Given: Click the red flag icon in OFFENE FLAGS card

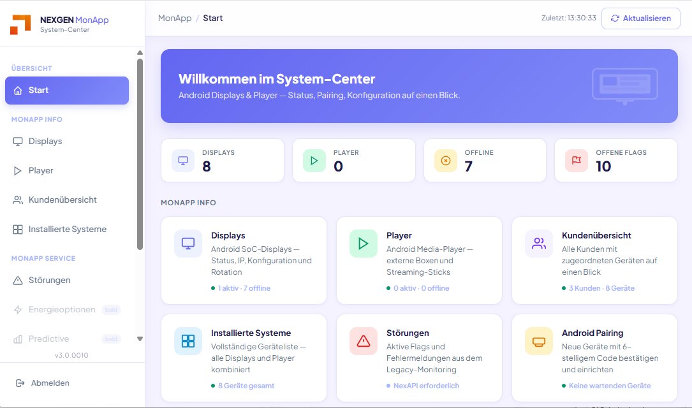Looking at the screenshot, I should 577,161.
